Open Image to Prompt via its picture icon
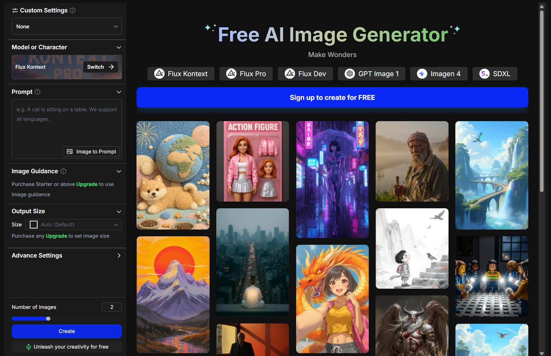 coord(69,151)
